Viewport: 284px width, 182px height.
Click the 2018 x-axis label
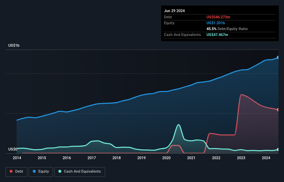coord(117,158)
